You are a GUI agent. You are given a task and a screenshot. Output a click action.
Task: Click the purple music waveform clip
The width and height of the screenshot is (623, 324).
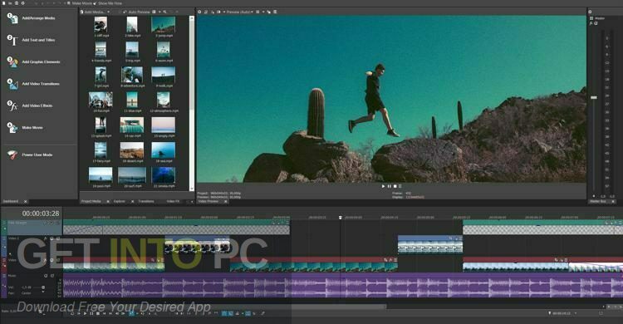[x=343, y=285]
